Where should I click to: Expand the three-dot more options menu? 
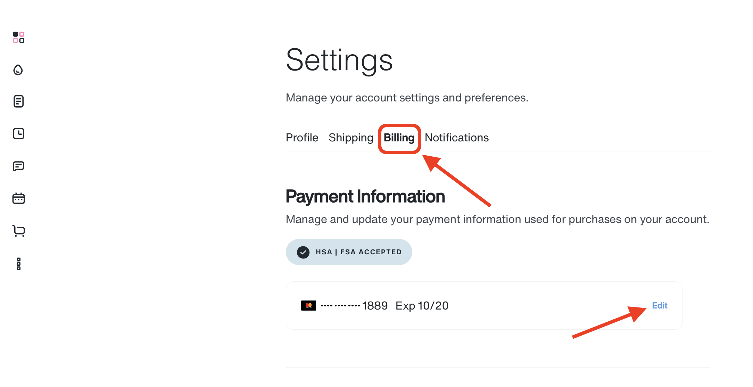[x=18, y=264]
